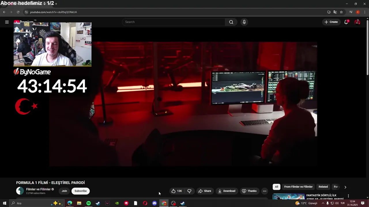Open Discord from the taskbar
This screenshot has height=207, width=369.
155,203
